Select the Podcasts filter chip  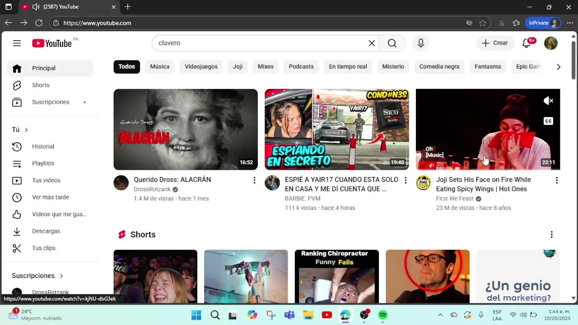301,66
